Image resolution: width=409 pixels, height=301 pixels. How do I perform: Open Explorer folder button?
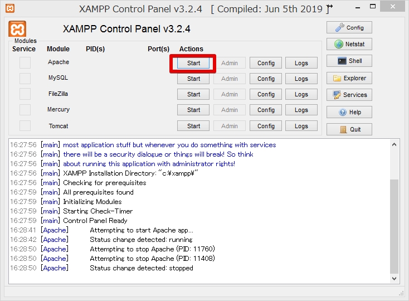(349, 78)
